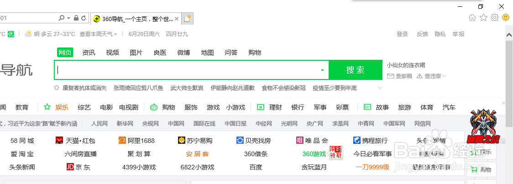Image resolution: width=513 pixels, height=184 pixels.
Task: Open address bar search dropdown arrow
Action: (x=69, y=18)
